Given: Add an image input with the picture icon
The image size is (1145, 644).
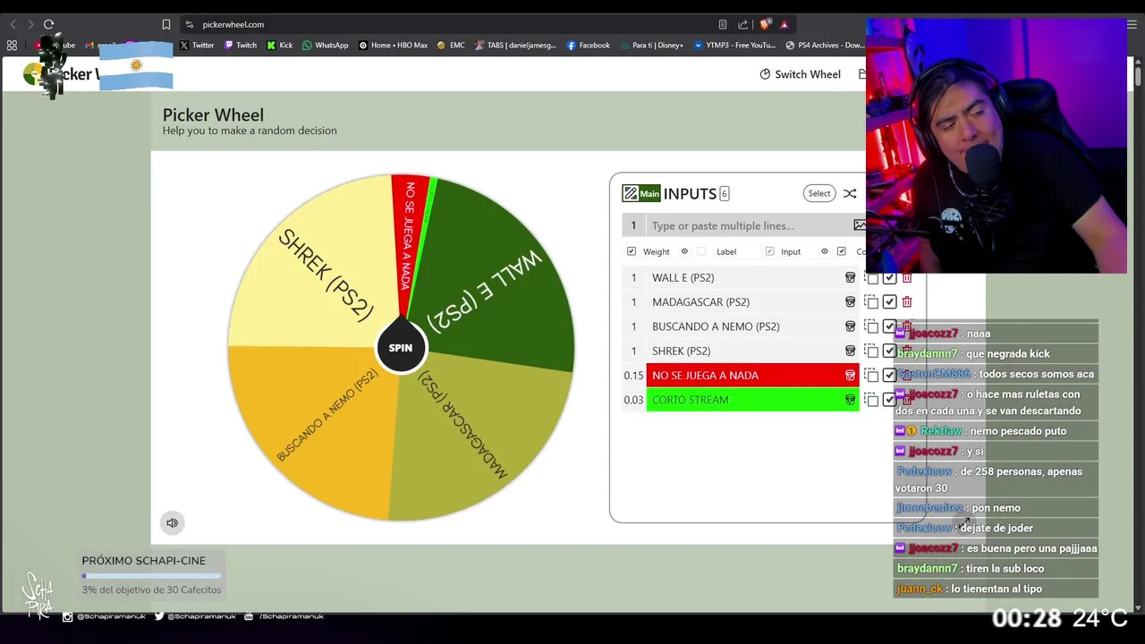Looking at the screenshot, I should [859, 225].
